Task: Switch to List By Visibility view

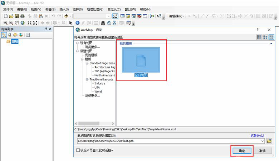Action: (x=15, y=35)
